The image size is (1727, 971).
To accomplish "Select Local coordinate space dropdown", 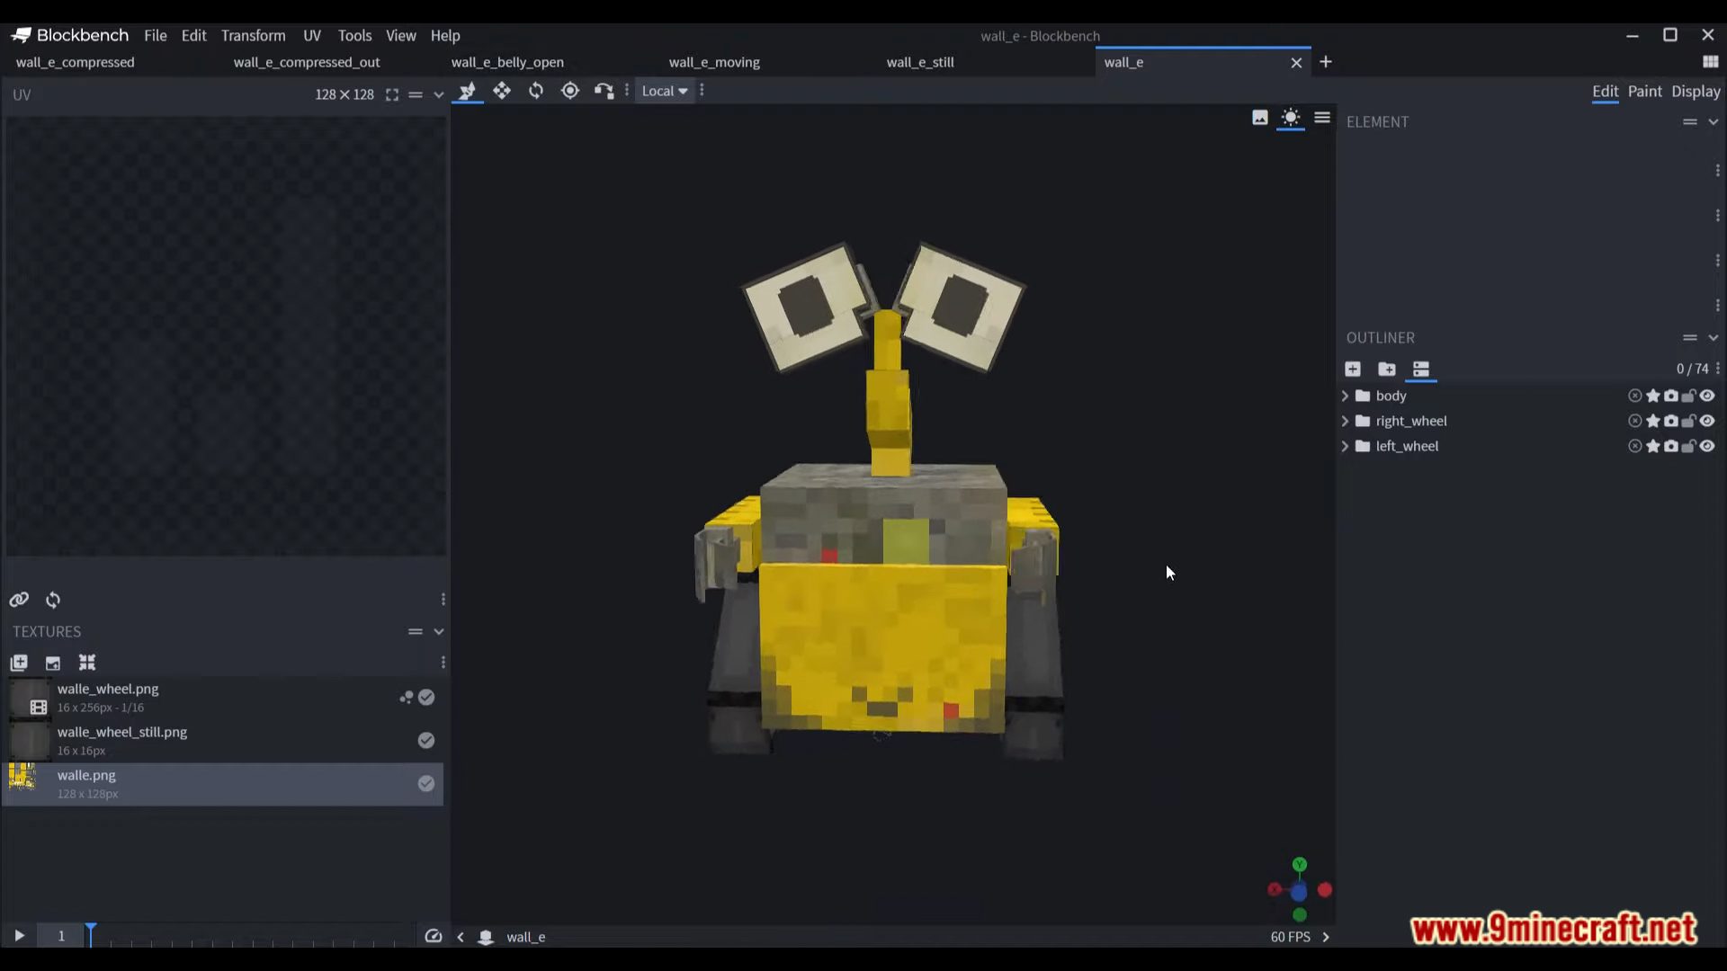I will 663,90.
